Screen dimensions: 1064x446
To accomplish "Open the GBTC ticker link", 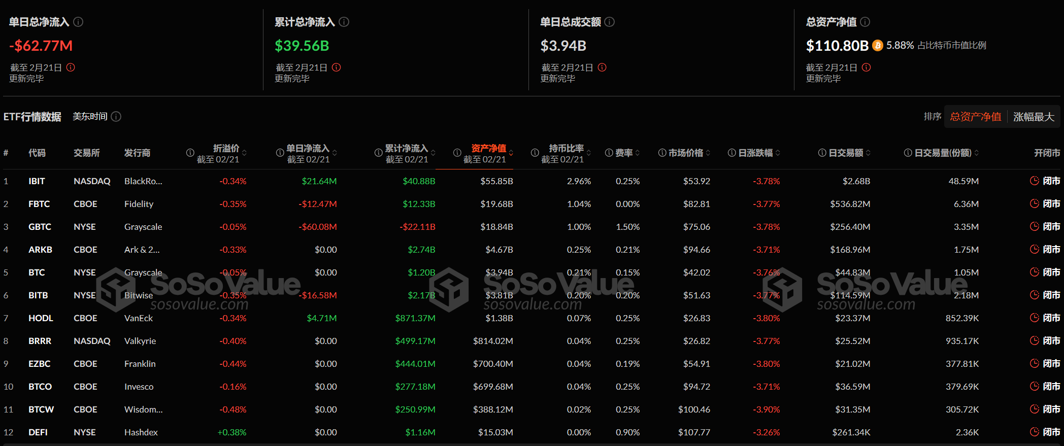I will [40, 227].
